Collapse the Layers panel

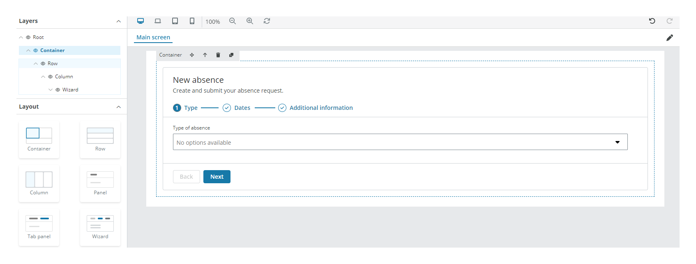pos(119,21)
